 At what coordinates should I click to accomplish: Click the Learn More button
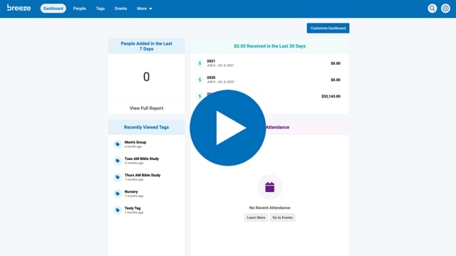pyautogui.click(x=256, y=218)
